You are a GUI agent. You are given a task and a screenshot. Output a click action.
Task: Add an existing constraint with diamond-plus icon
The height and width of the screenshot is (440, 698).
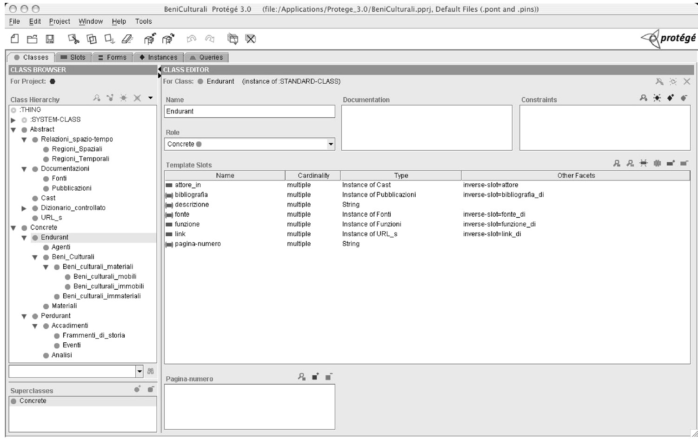[670, 98]
